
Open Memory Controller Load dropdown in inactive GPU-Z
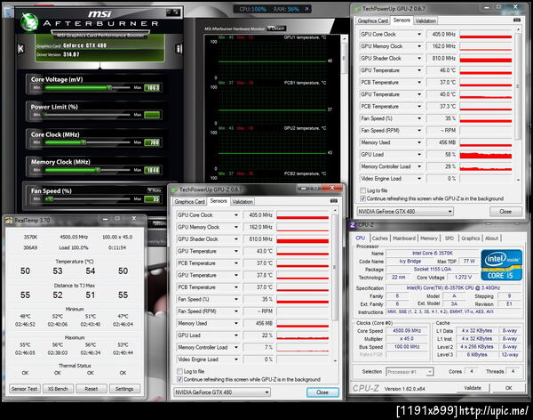coord(419,166)
